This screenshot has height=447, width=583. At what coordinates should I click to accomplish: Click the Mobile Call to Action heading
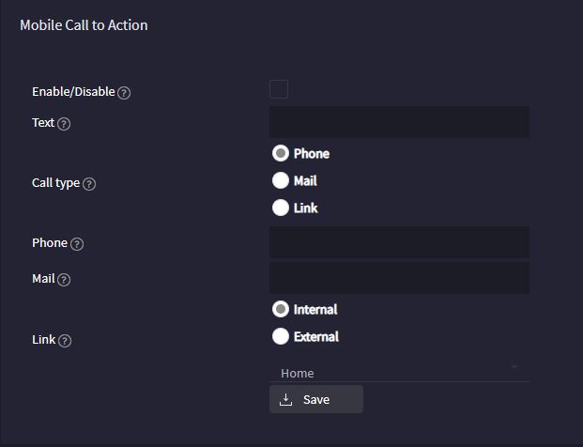click(x=84, y=25)
